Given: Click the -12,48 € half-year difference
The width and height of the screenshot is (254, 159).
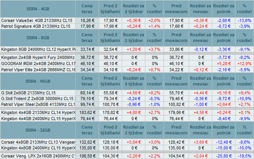Looking at the screenshot, I should [224, 142].
